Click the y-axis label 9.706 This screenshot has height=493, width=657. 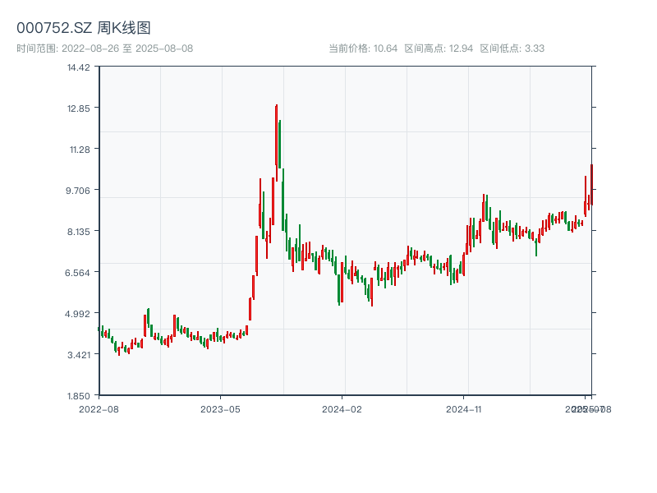(78, 191)
